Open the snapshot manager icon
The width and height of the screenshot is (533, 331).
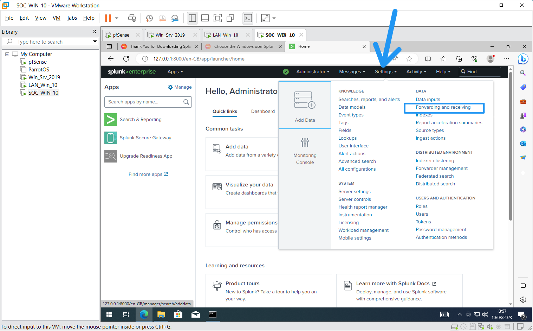tap(175, 18)
